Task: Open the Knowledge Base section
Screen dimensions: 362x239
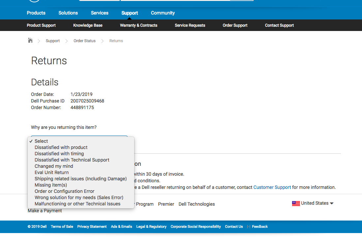Action: point(88,25)
